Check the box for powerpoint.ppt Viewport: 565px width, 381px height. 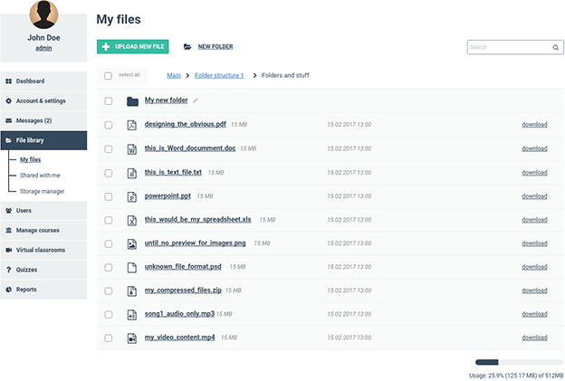[109, 196]
